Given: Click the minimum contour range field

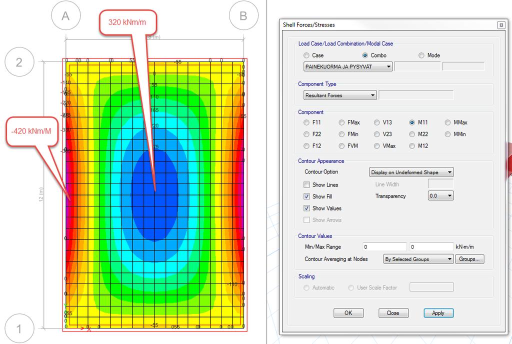Looking at the screenshot, I should coord(384,246).
